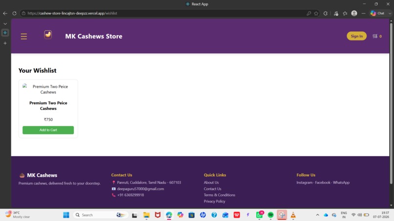Click the page vertical scrollbar
Screen dimensions: 394x221
[x=391, y=103]
